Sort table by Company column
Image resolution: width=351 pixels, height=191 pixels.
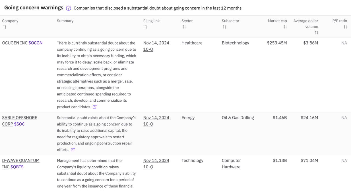coord(5,27)
